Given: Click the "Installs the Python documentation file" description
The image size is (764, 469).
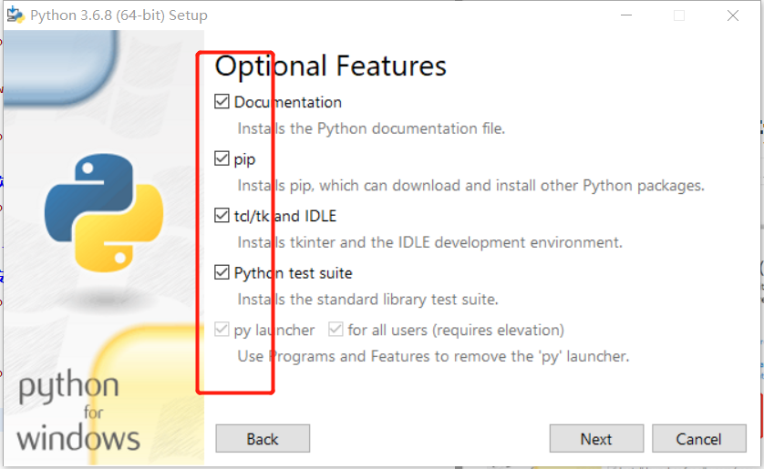Looking at the screenshot, I should point(371,128).
